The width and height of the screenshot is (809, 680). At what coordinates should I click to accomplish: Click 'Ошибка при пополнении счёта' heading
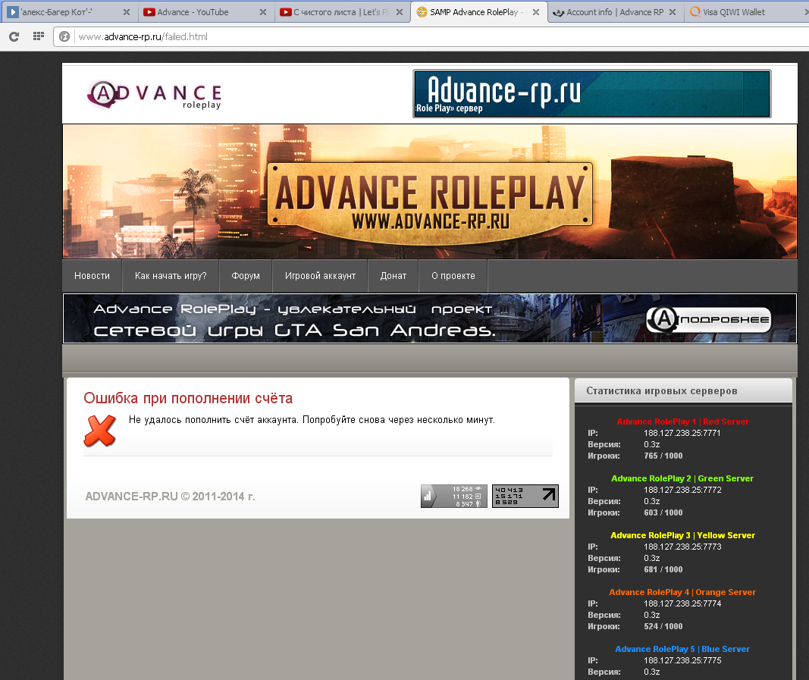click(188, 398)
